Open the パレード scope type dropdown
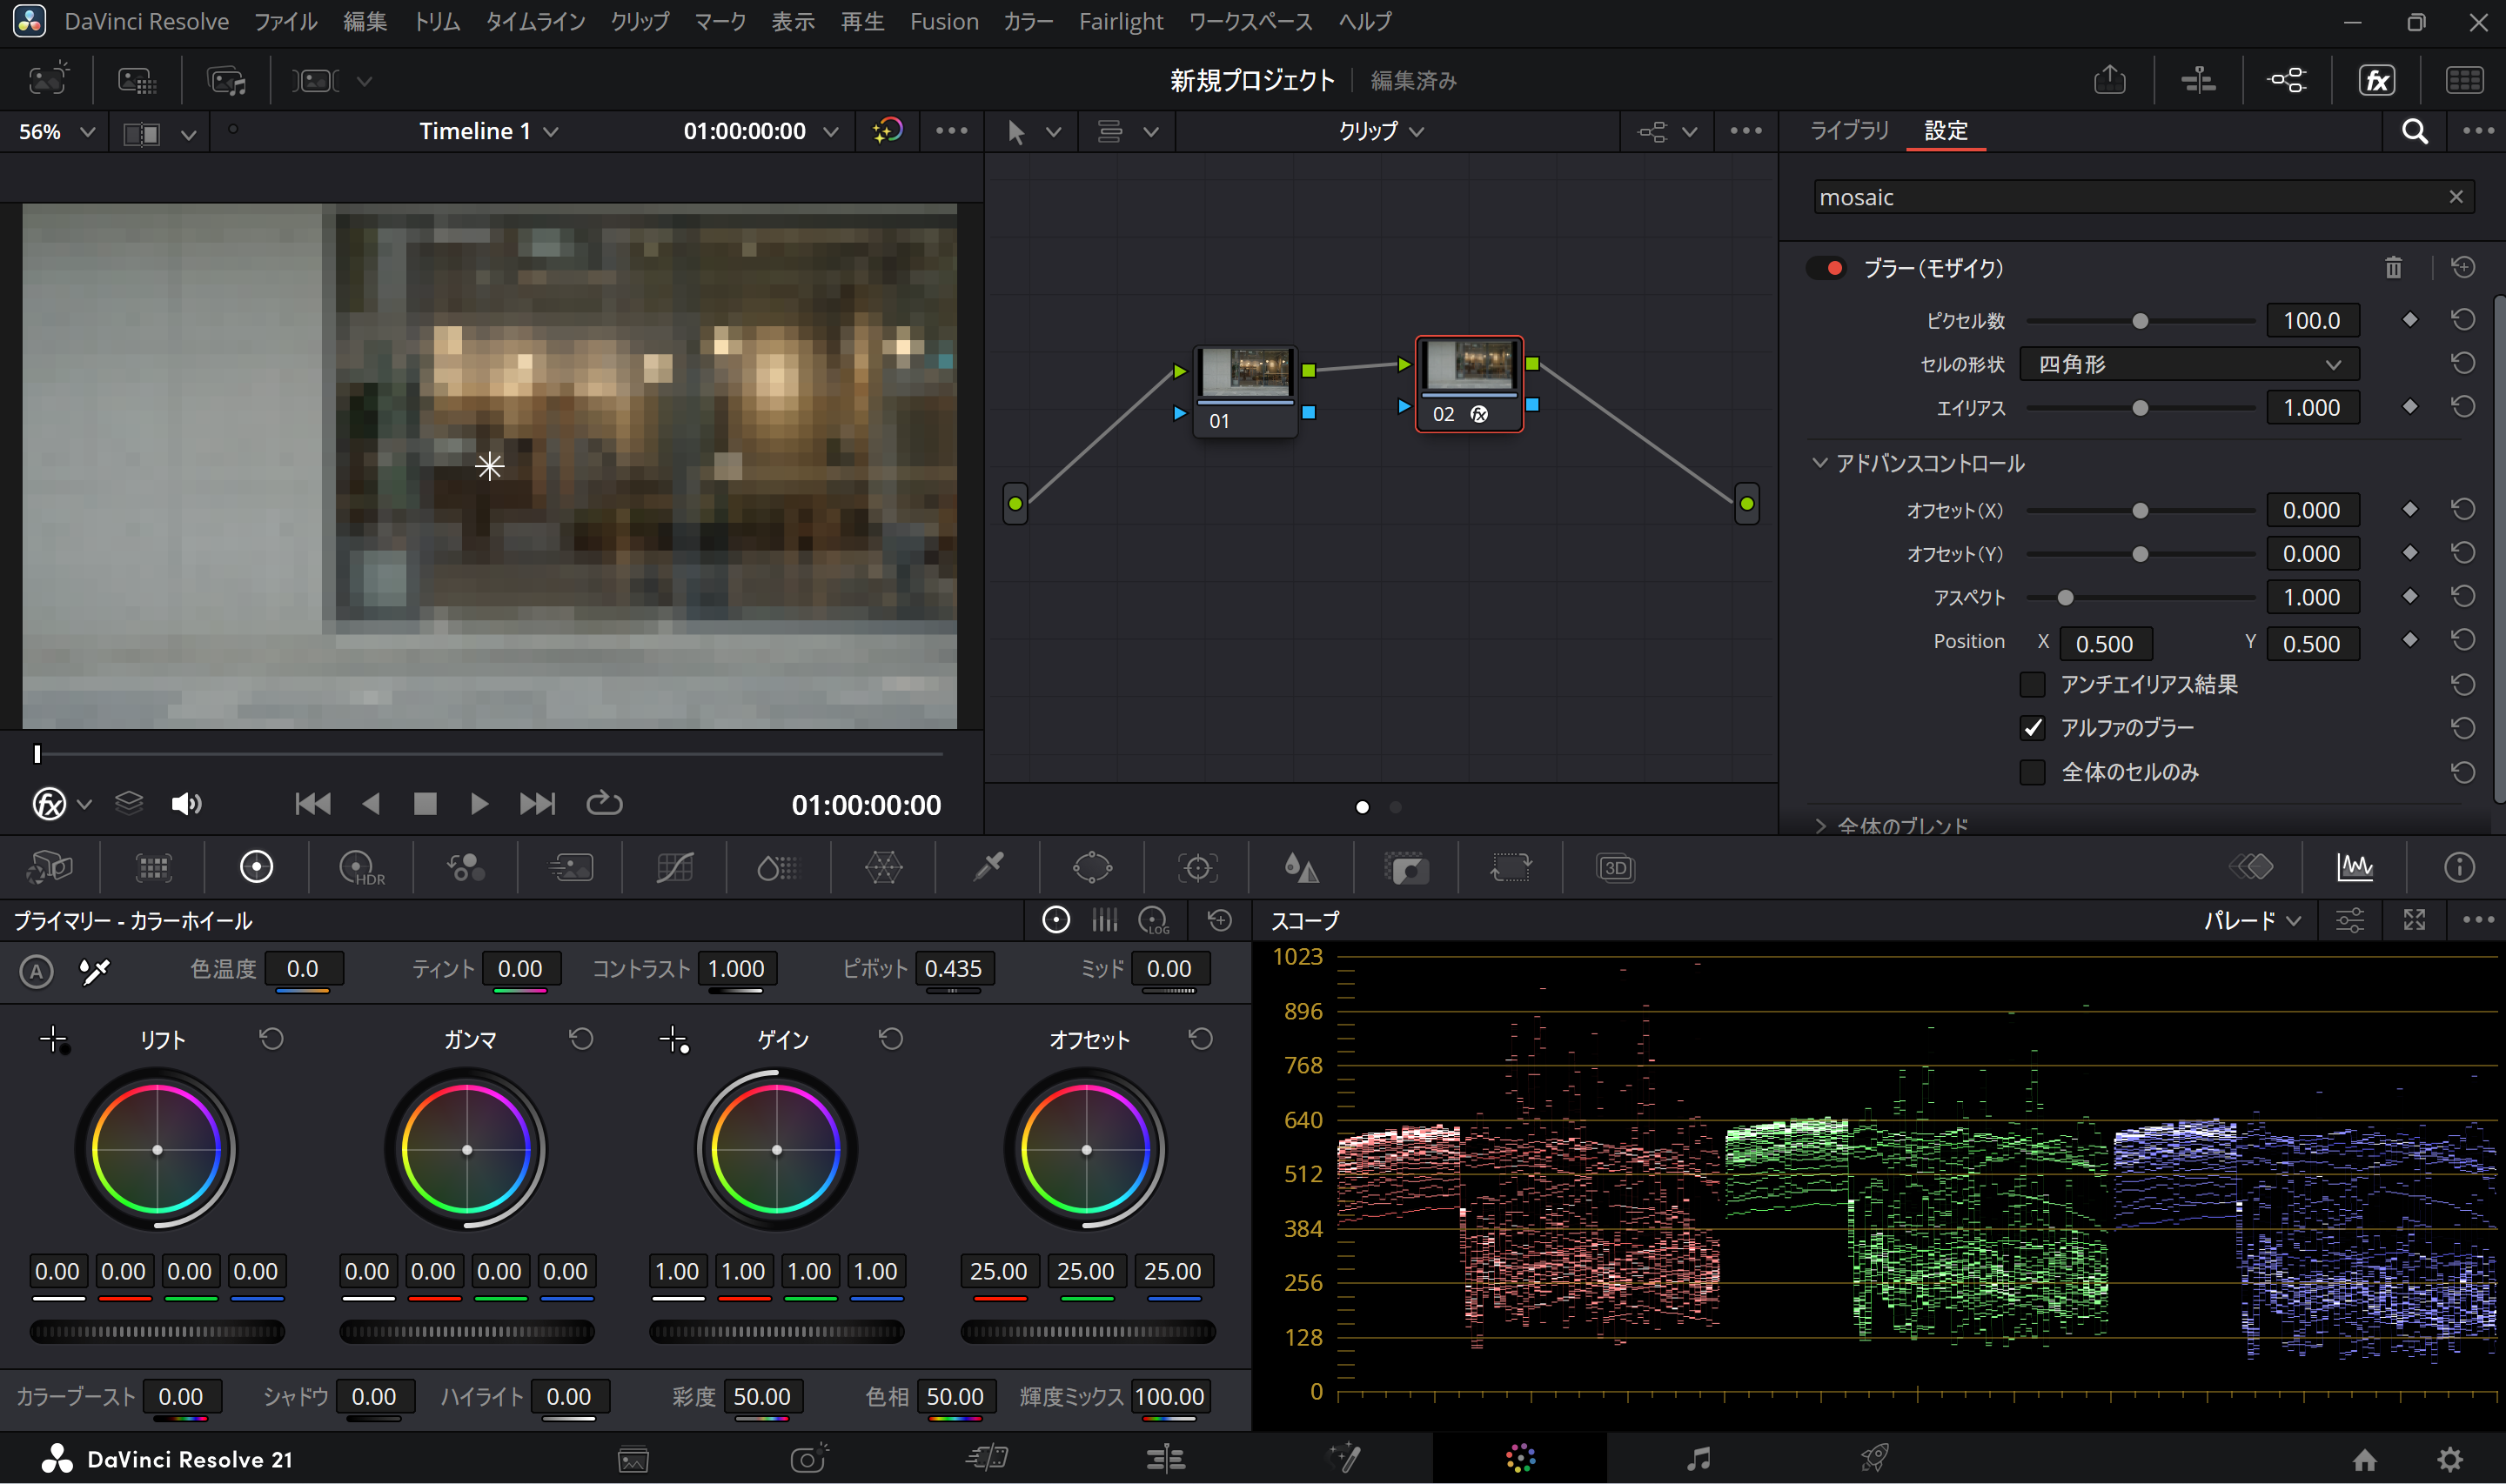The width and height of the screenshot is (2506, 1484). click(x=2253, y=921)
